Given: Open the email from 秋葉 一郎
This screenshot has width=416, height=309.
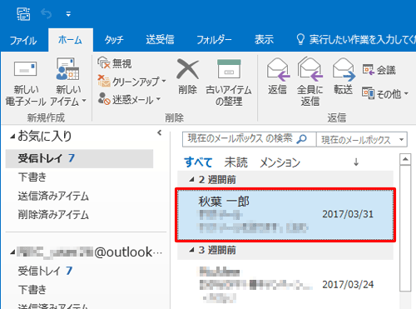Looking at the screenshot, I should pyautogui.click(x=285, y=215).
